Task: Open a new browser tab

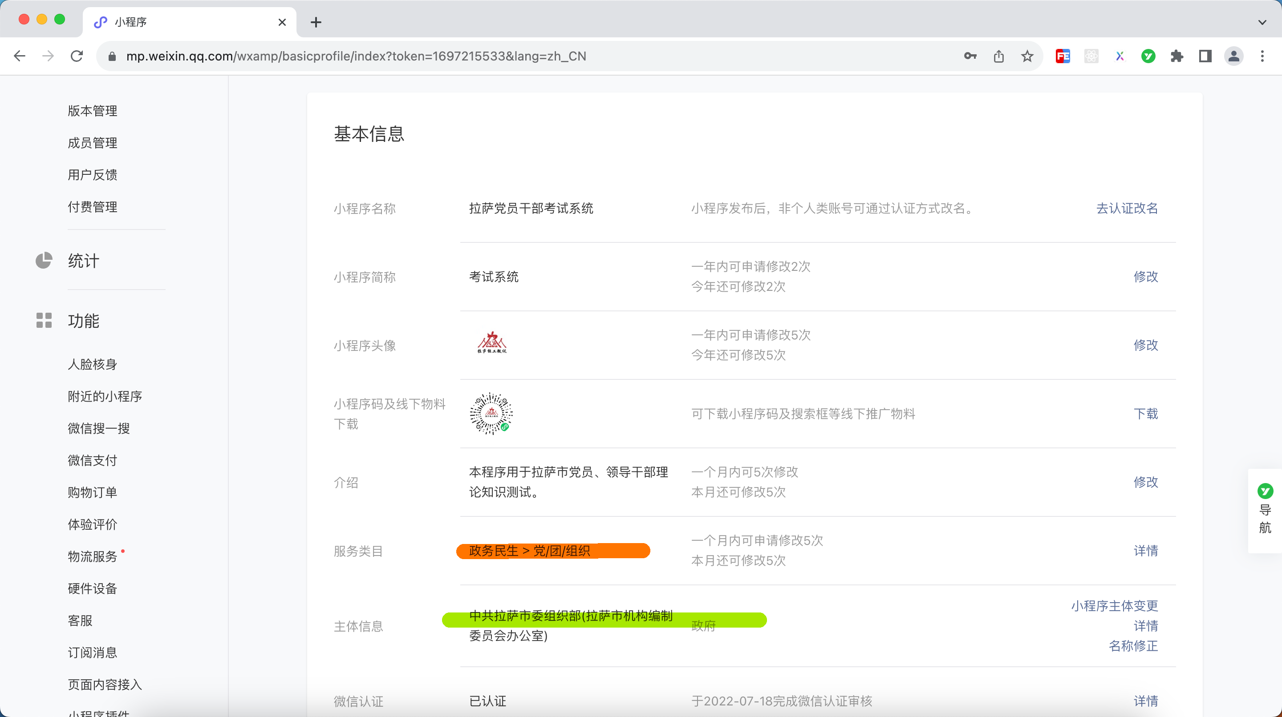Action: 316,22
